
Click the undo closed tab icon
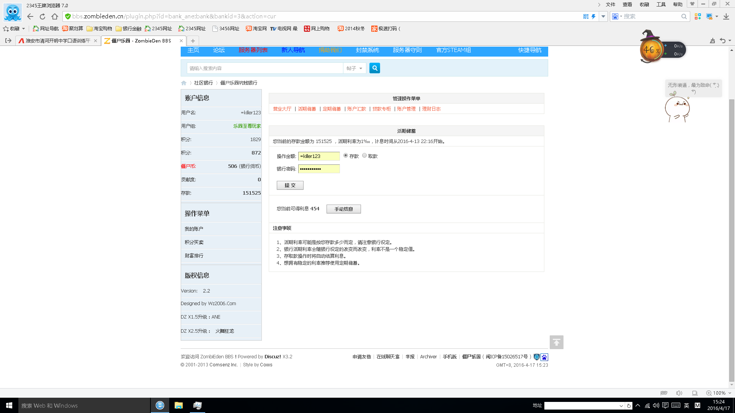point(723,41)
